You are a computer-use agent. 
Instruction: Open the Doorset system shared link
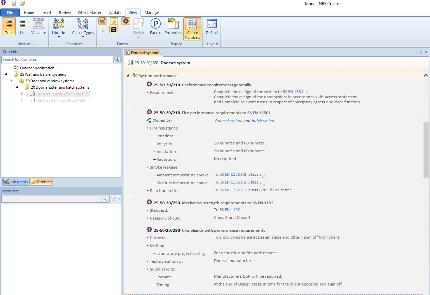[229, 121]
